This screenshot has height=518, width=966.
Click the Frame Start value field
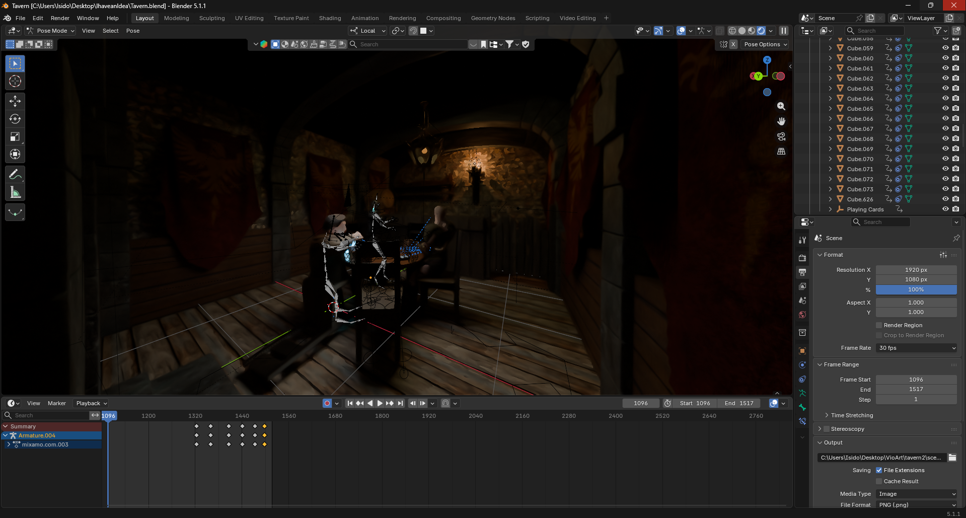[x=916, y=380]
